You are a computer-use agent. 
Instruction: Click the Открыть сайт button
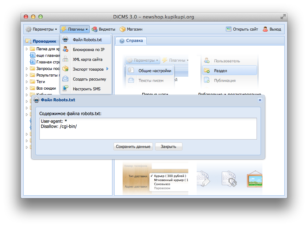click(x=242, y=29)
